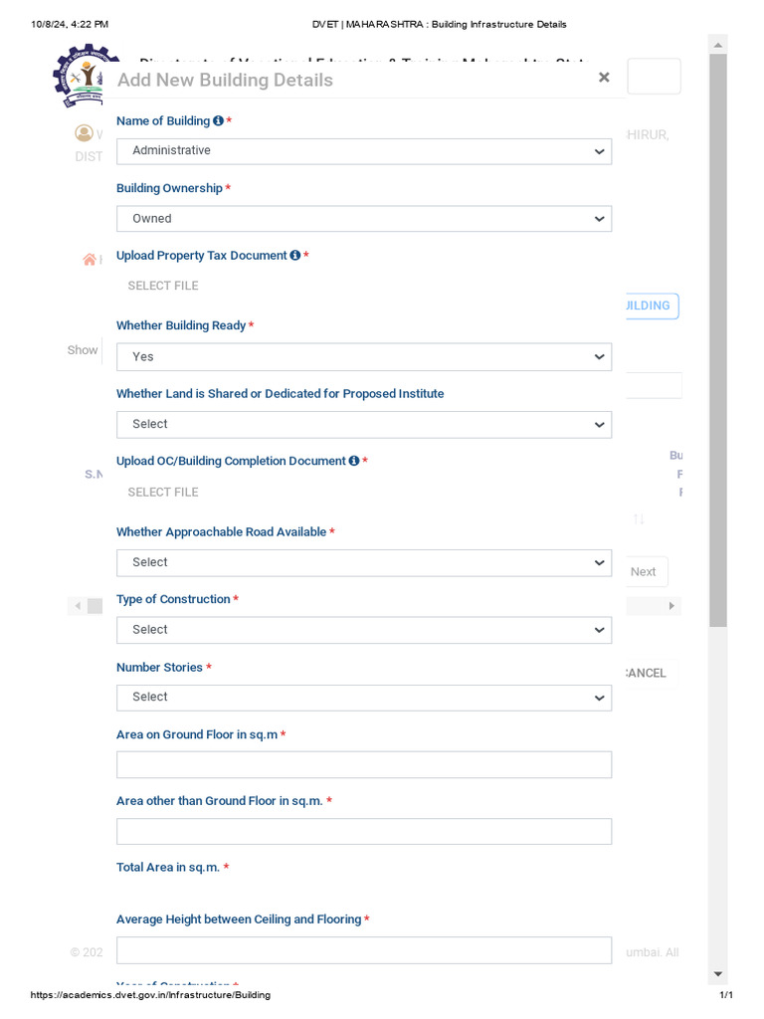Click Area on Ground Floor input field

(x=364, y=765)
